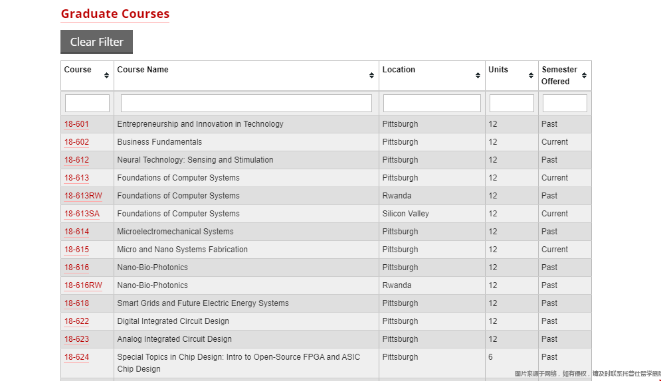This screenshot has height=381, width=661.
Task: Focus the Course filter input box
Action: coord(87,103)
